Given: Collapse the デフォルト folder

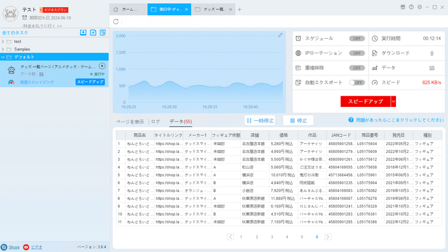Looking at the screenshot, I should (3, 57).
